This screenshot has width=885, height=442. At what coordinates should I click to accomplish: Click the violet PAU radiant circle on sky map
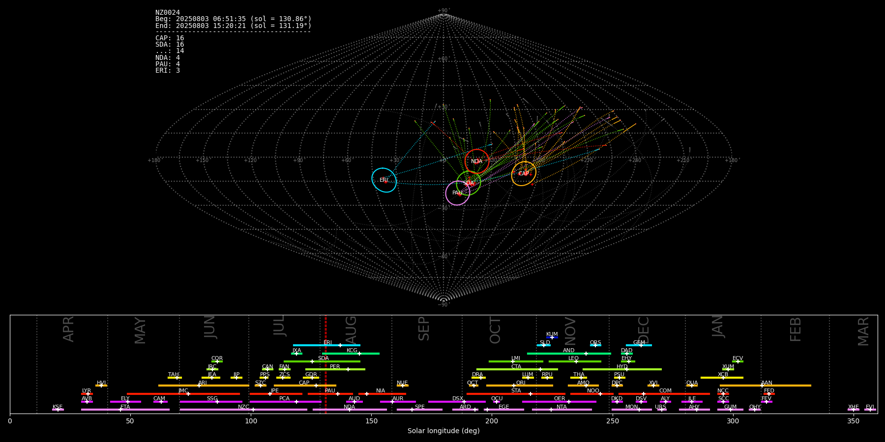[458, 193]
